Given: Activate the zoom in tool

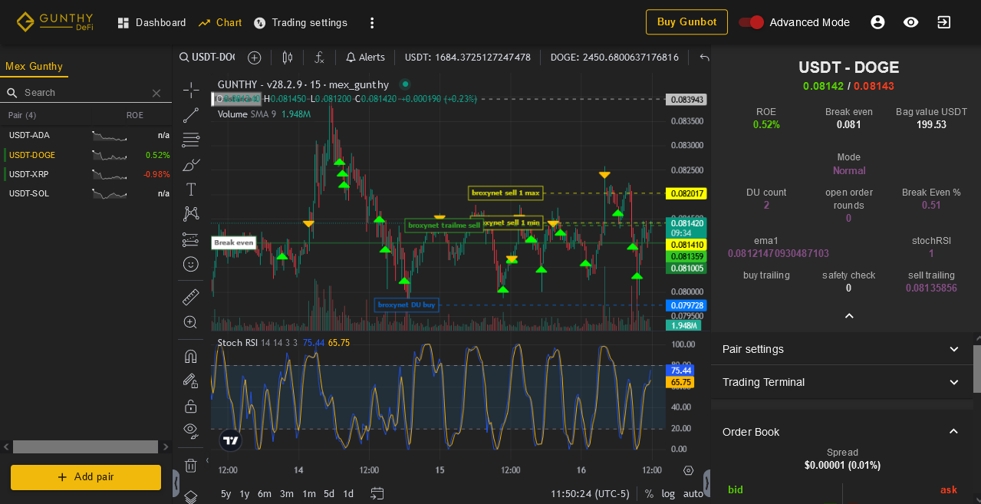Looking at the screenshot, I should [191, 322].
